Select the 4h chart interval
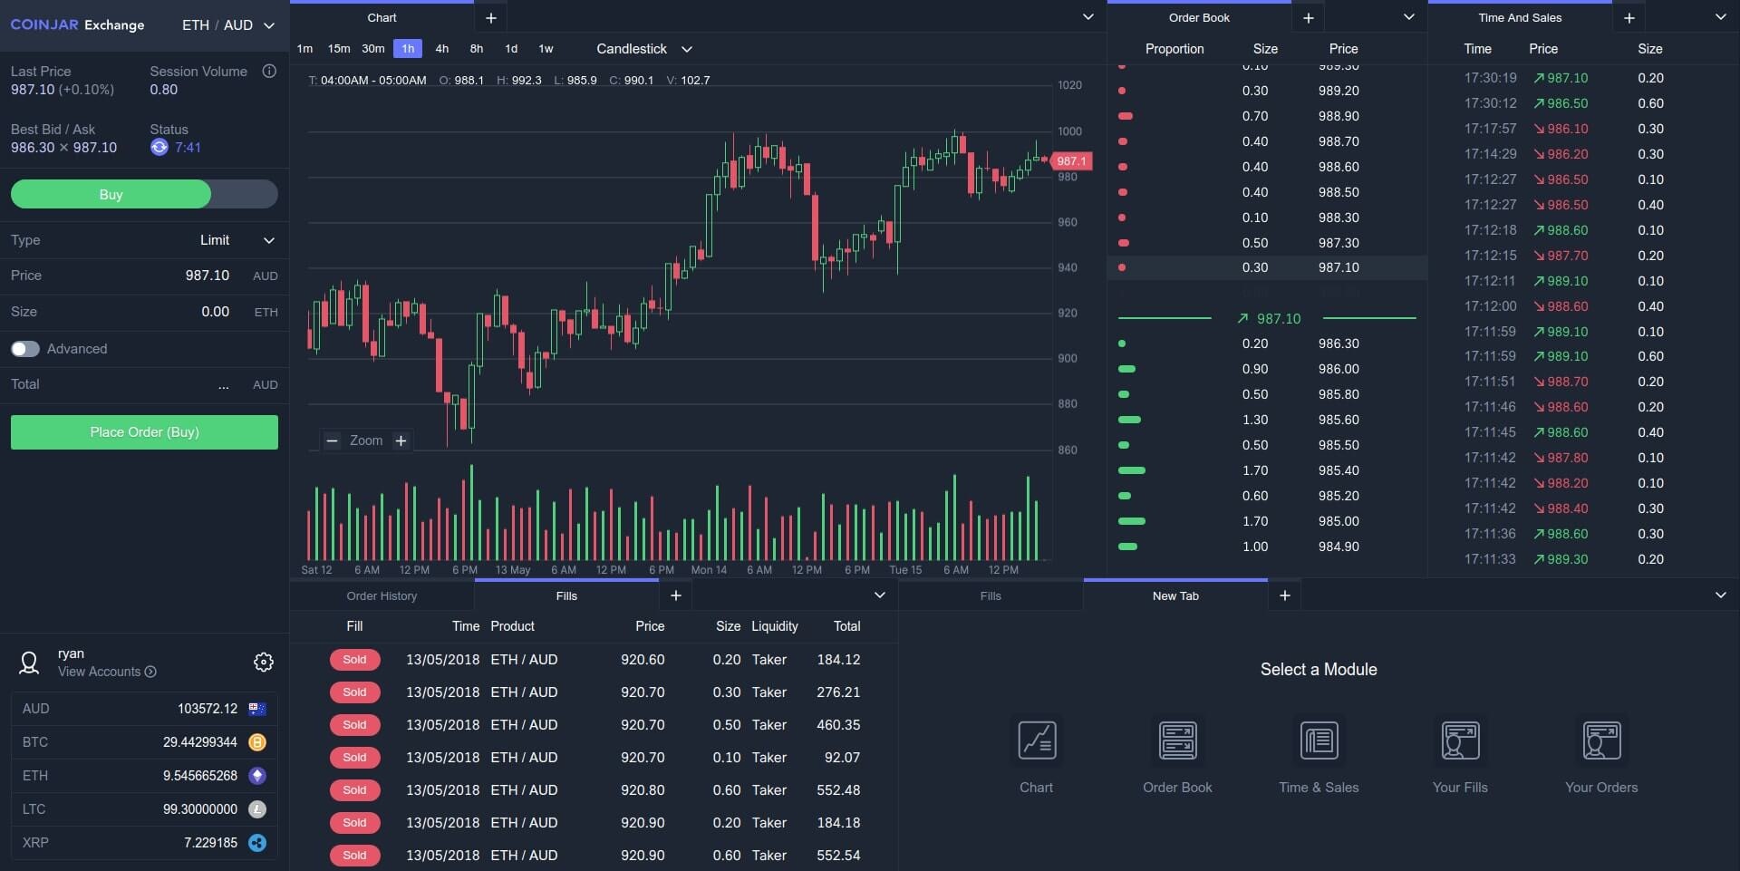 442,49
